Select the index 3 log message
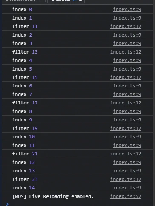Screen dimensions: 155x206 point(22,43)
